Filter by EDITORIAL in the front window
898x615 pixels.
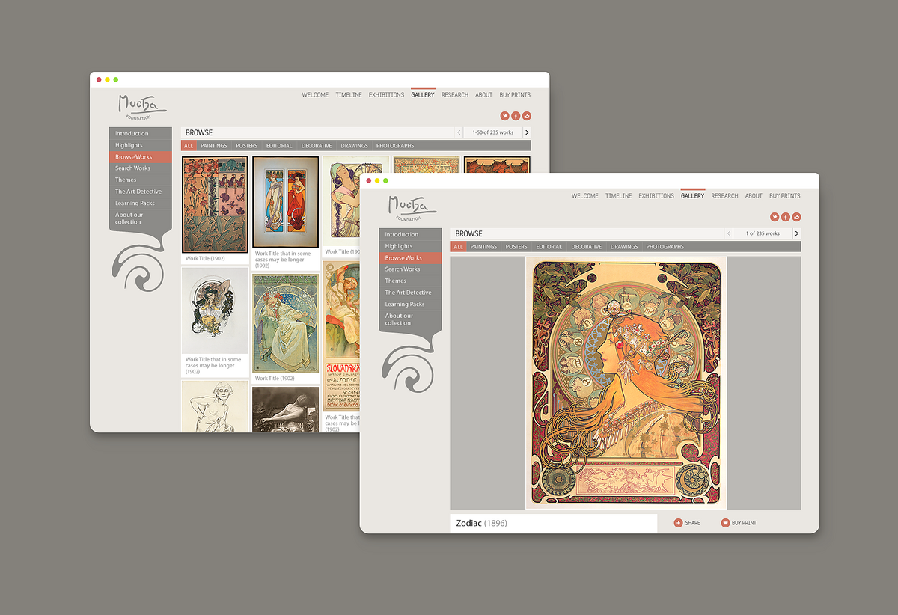(x=549, y=246)
